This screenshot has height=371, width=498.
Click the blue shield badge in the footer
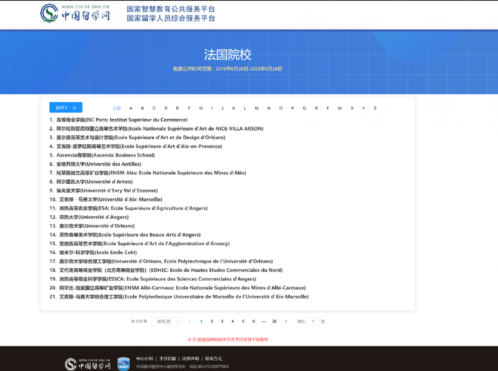tap(124, 364)
